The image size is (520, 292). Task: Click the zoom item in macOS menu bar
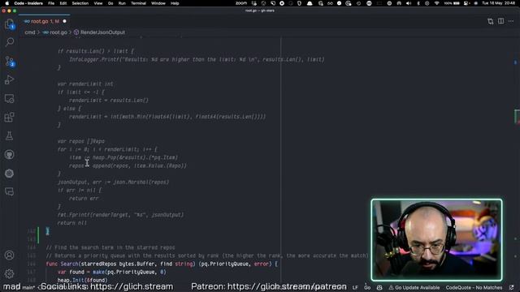coord(241,3)
